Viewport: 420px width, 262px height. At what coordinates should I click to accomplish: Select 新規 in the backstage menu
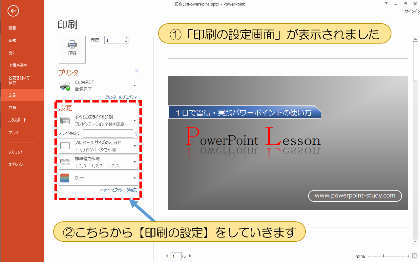[22, 41]
